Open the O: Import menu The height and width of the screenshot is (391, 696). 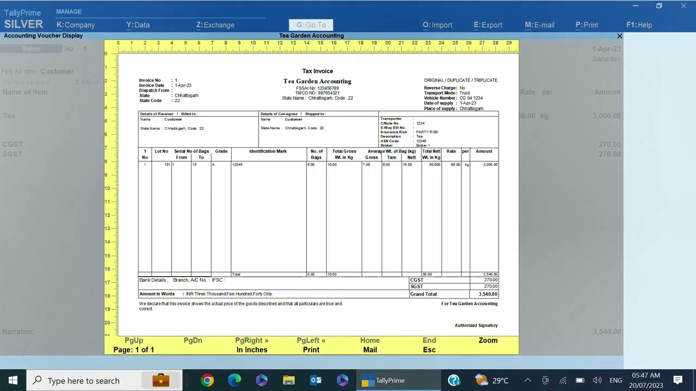click(438, 25)
